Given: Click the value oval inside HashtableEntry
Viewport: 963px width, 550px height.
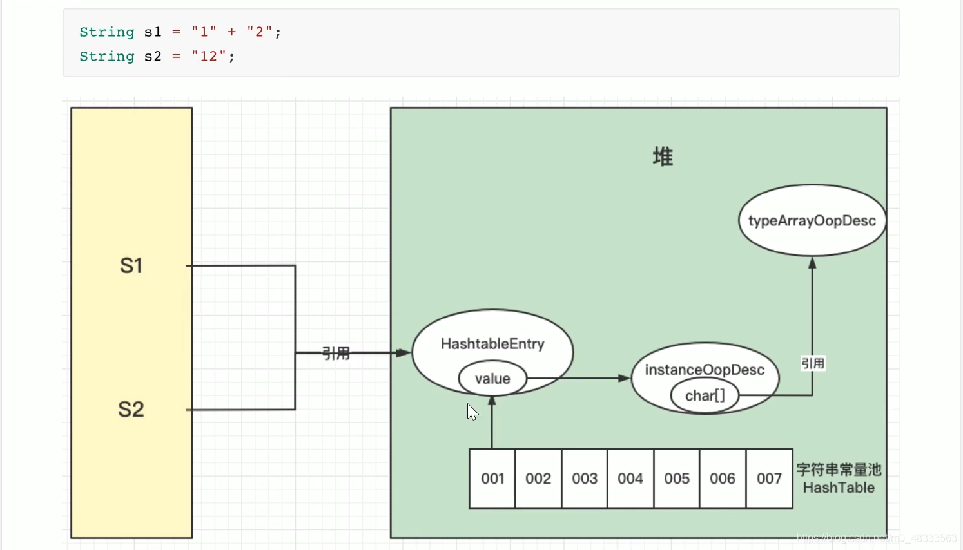Looking at the screenshot, I should pos(492,379).
